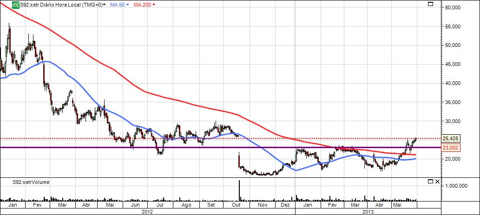Click the green Eq equity icon
This screenshot has width=480, height=215.
point(16,5)
